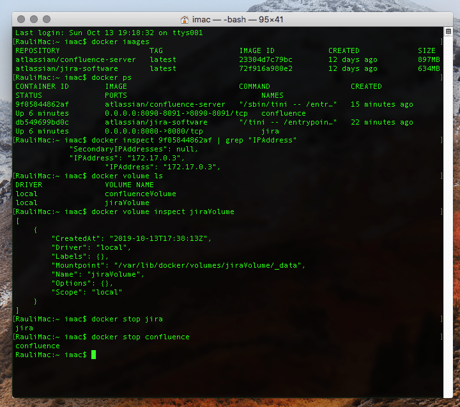460x407 pixels.
Task: Click the 897MB size value
Action: tap(429, 59)
